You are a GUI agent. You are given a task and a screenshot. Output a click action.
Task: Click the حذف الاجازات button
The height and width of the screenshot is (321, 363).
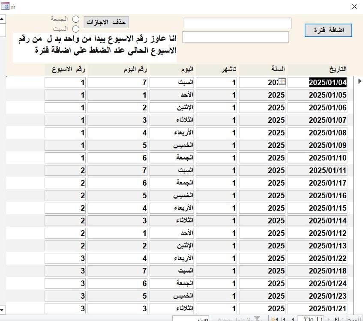(x=106, y=22)
